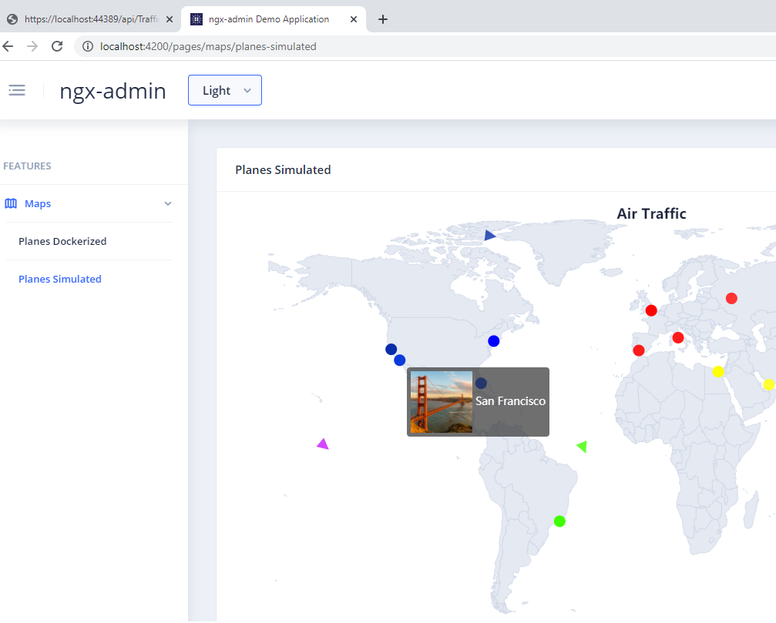The image size is (776, 623).
Task: Click the FEATURES sidebar heading
Action: (x=27, y=166)
